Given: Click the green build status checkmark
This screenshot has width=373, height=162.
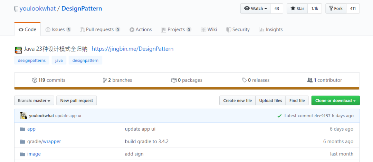Looking at the screenshot, I should click(279, 116).
